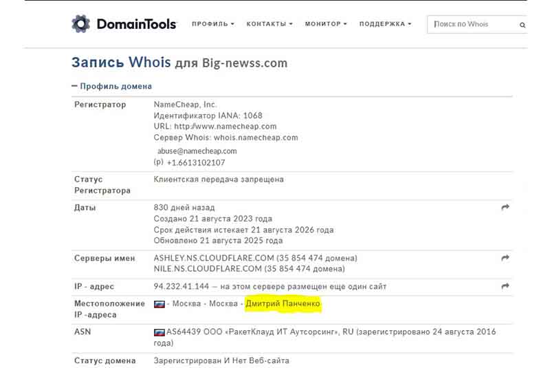Click Создано 21 августа 2023 года
This screenshot has height=368, width=550.
tap(213, 219)
